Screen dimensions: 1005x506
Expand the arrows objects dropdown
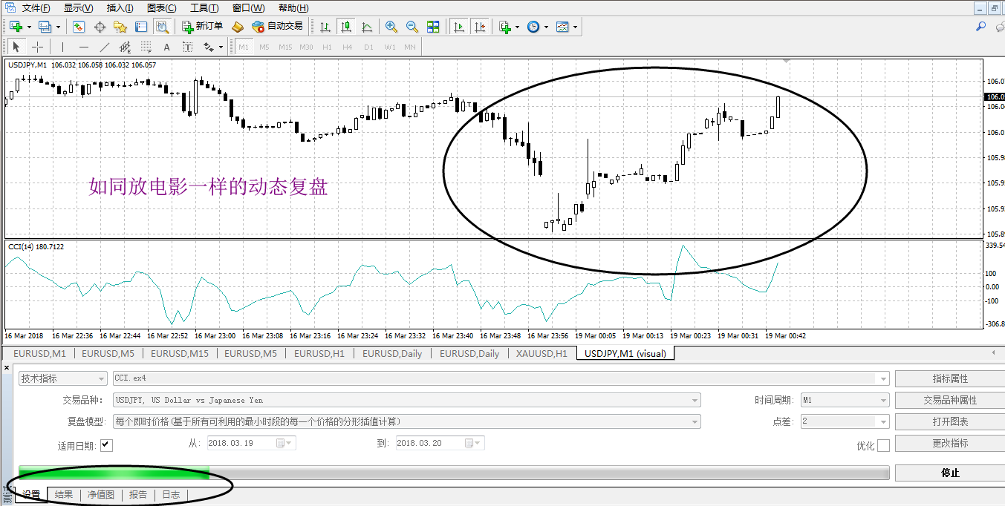[221, 47]
